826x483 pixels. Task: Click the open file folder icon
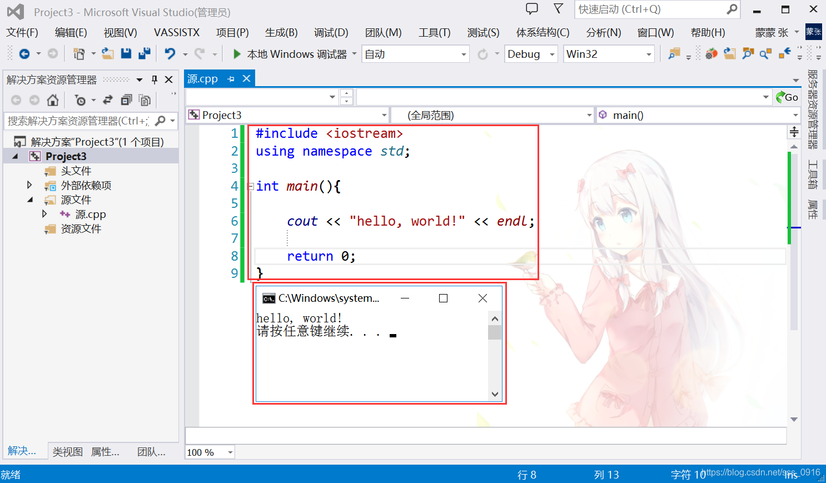(x=108, y=54)
